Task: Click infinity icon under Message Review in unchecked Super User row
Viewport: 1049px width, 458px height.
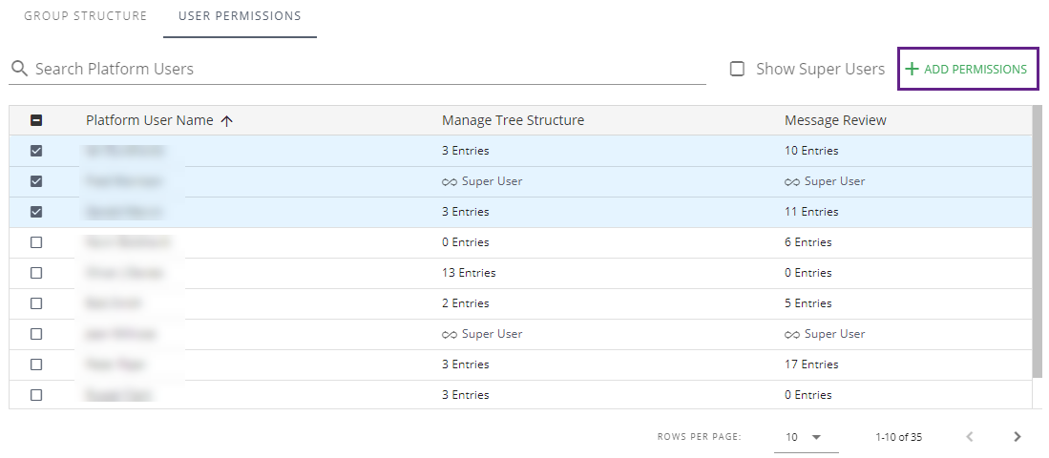Action: 792,334
